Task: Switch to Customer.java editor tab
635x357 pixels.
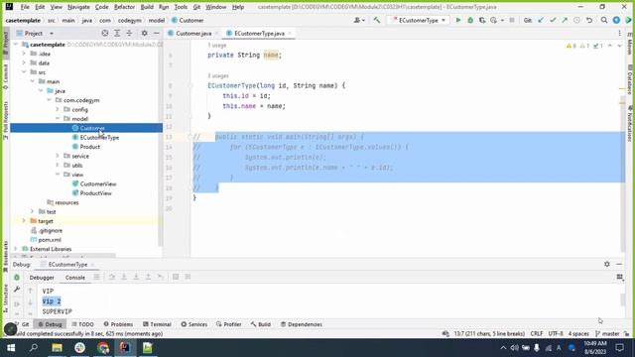Action: [193, 33]
